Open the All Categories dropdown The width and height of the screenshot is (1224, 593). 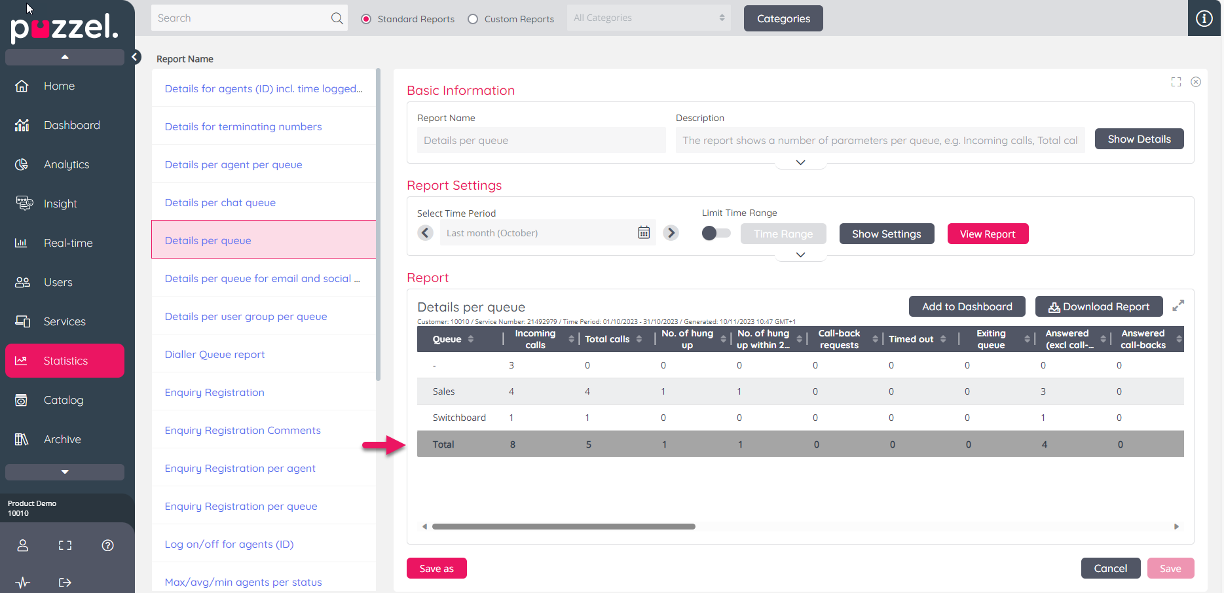click(x=648, y=18)
